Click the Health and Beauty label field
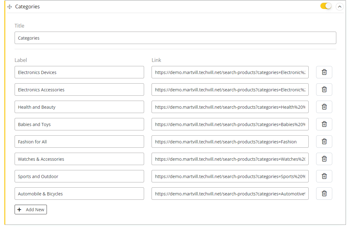Screen dimensions: 354x227 click(79, 107)
